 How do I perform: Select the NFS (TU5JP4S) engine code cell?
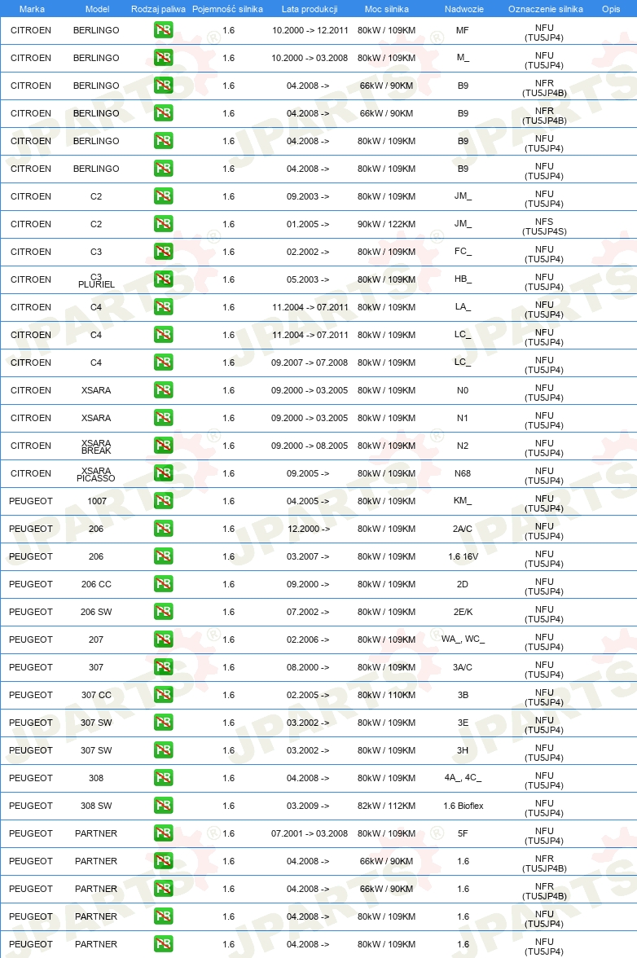pyautogui.click(x=544, y=226)
